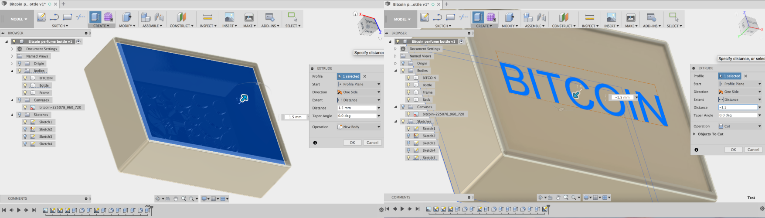Collapse Bodies folder in right browser
This screenshot has height=218, width=765.
pos(396,71)
